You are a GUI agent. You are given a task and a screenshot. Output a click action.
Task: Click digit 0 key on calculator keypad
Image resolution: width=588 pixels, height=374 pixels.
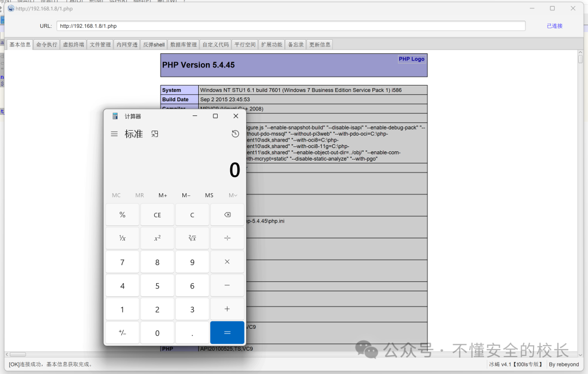pos(157,333)
